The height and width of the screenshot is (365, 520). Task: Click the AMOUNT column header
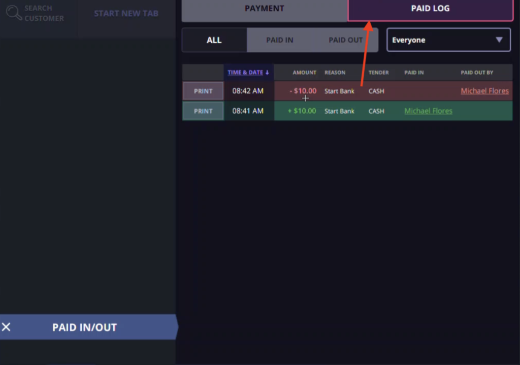coord(304,73)
